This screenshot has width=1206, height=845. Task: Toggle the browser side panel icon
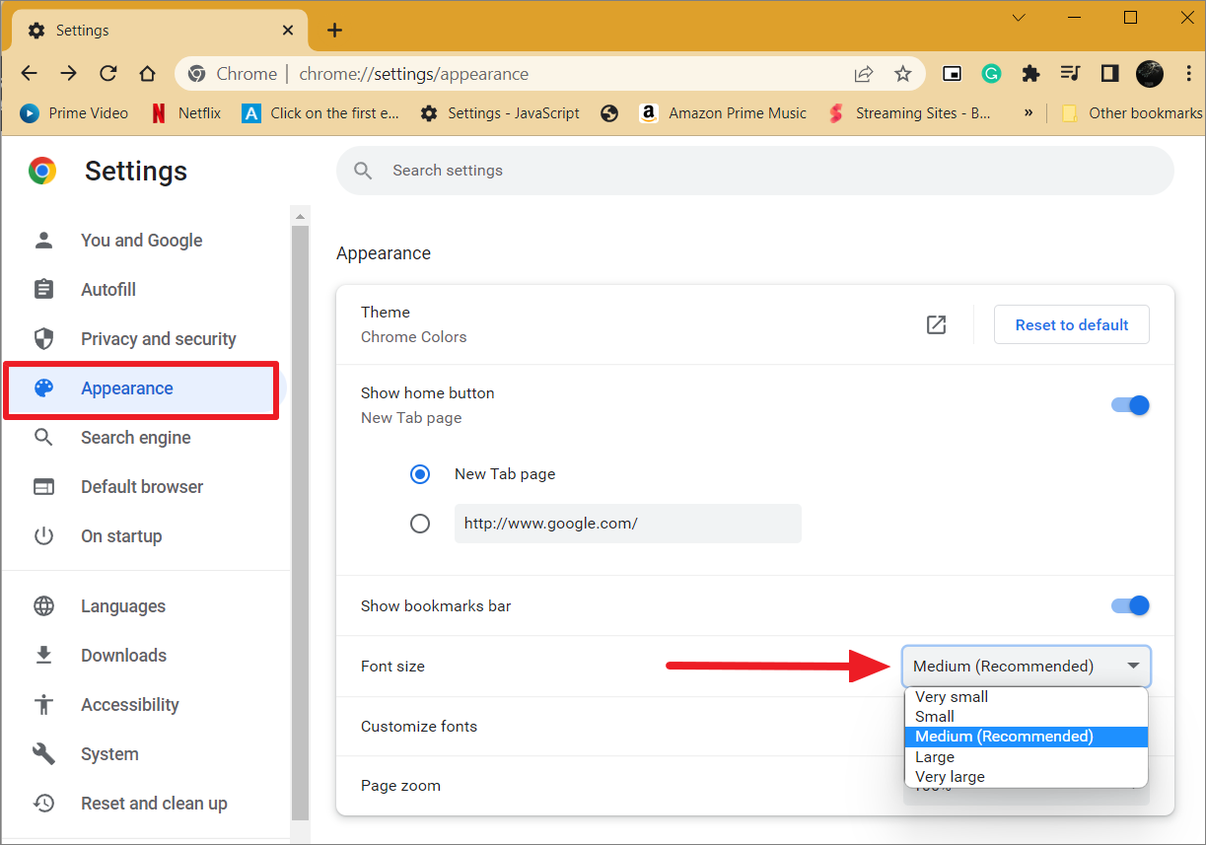(x=1109, y=74)
